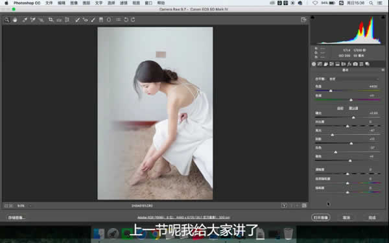Screen dimensions: 389x243
Task: Open the preview preferences menu icon
Action: [x=304, y=205]
